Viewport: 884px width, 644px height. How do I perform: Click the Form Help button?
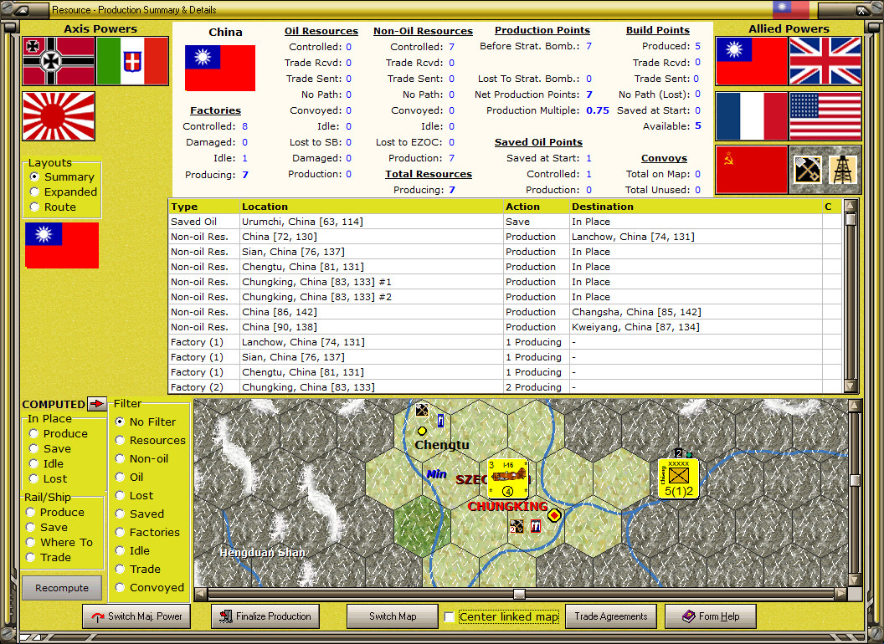coord(710,616)
